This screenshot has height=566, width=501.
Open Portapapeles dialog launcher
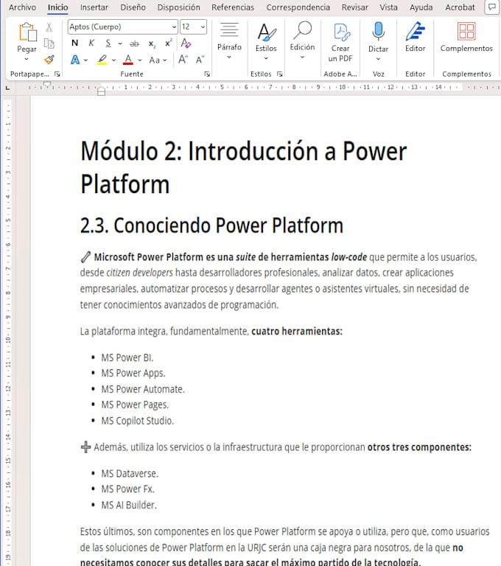[x=57, y=74]
